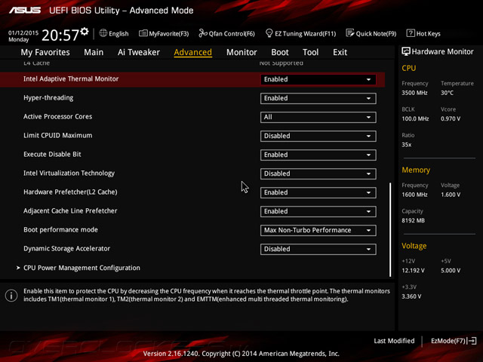This screenshot has width=483, height=362.
Task: Open the Dynamic Storage Accelerator dropdown
Action: point(318,249)
